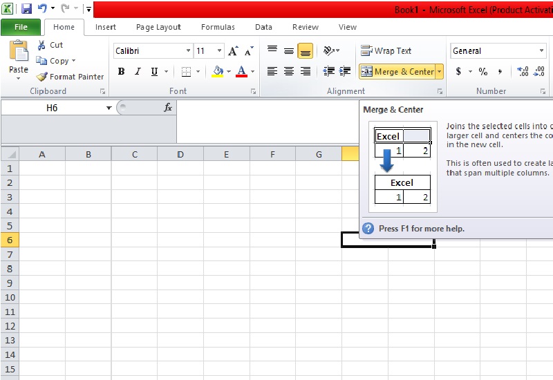553x380 pixels.
Task: Toggle Center horizontal alignment
Action: 289,72
